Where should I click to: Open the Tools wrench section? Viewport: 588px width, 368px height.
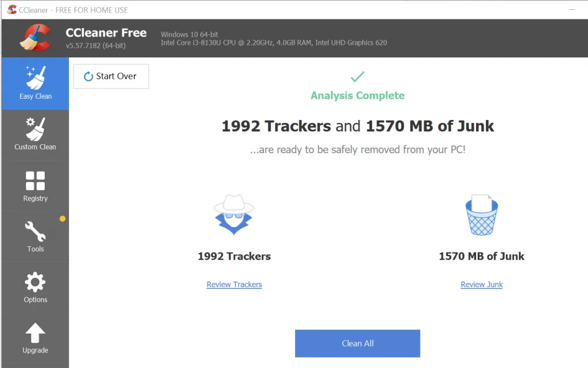coord(35,236)
